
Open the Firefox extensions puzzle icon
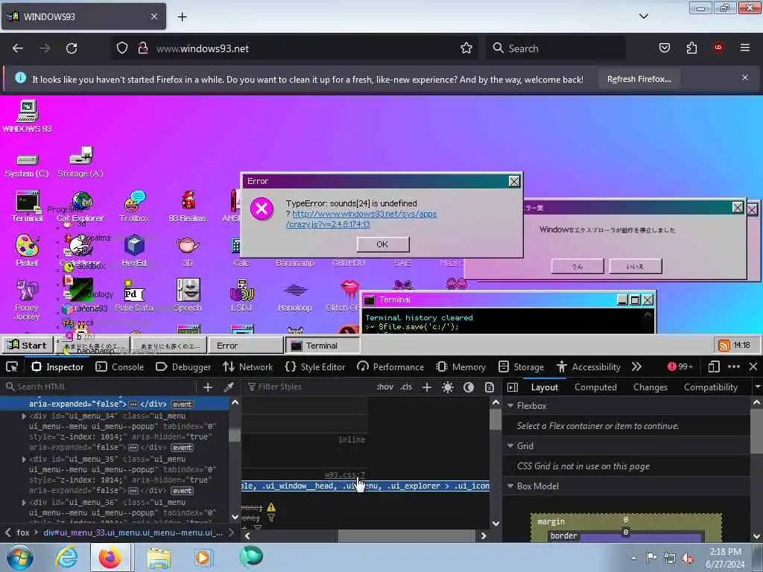pyautogui.click(x=691, y=48)
